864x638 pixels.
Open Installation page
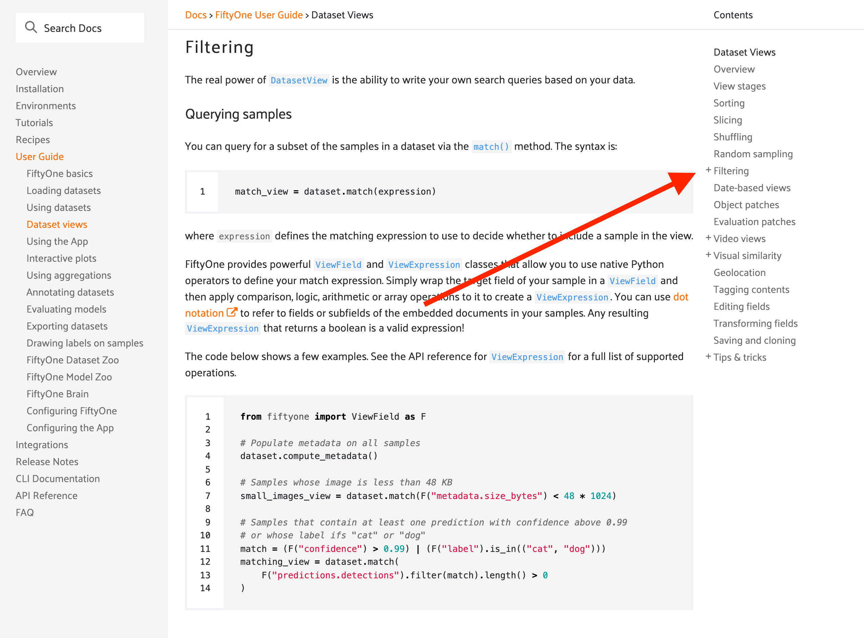point(40,89)
